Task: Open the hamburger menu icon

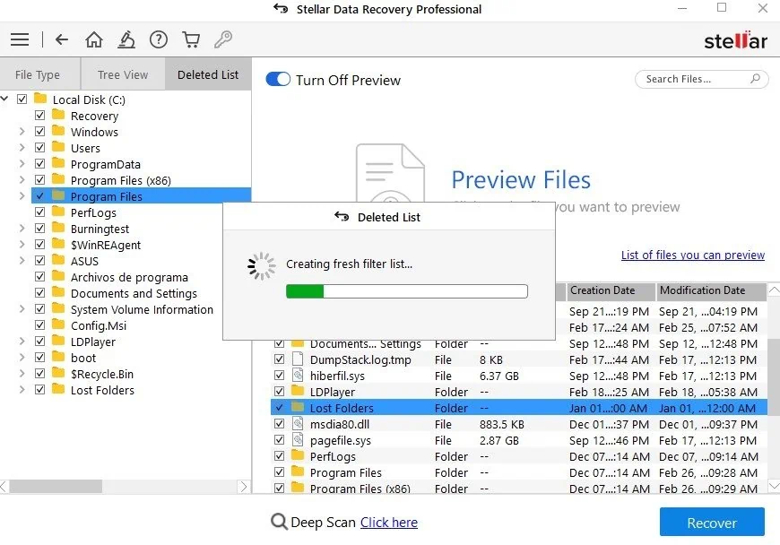Action: tap(20, 39)
